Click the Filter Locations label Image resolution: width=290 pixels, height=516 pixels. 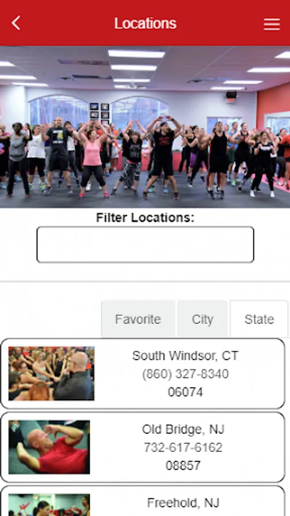pyautogui.click(x=146, y=217)
